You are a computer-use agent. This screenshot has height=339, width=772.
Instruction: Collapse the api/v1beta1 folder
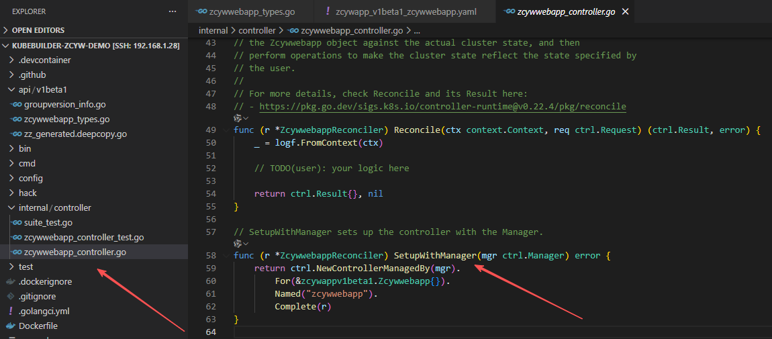point(11,89)
